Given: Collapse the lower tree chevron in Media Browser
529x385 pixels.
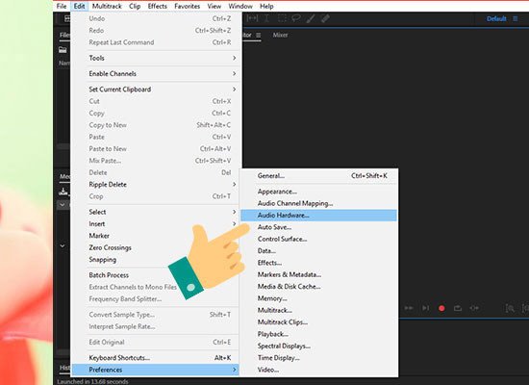Looking at the screenshot, I should [x=63, y=245].
